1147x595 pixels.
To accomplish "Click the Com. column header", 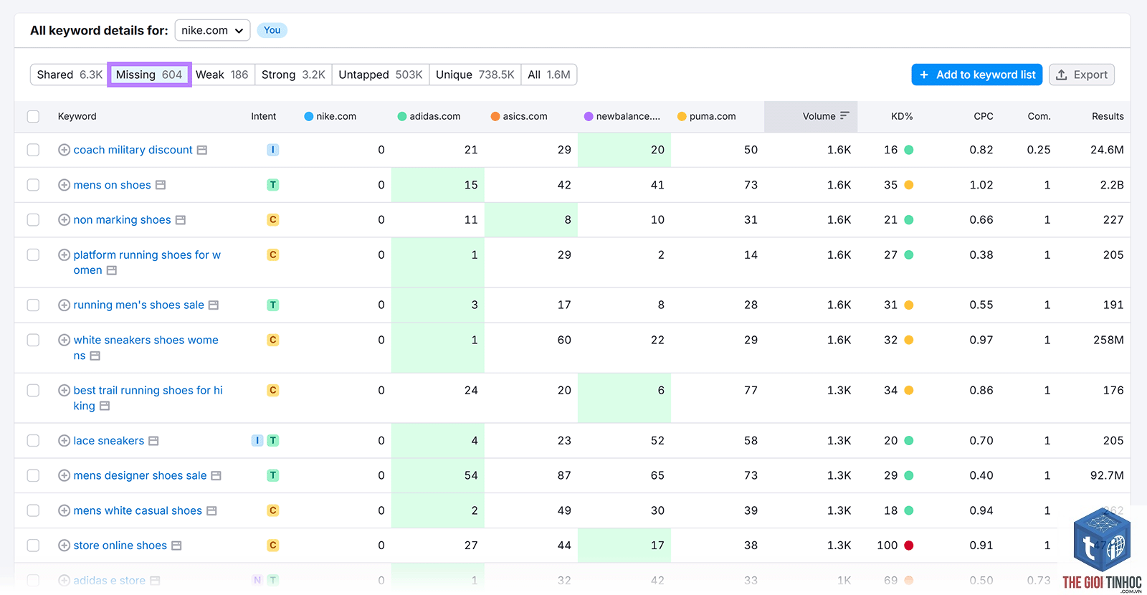I will [x=1039, y=116].
